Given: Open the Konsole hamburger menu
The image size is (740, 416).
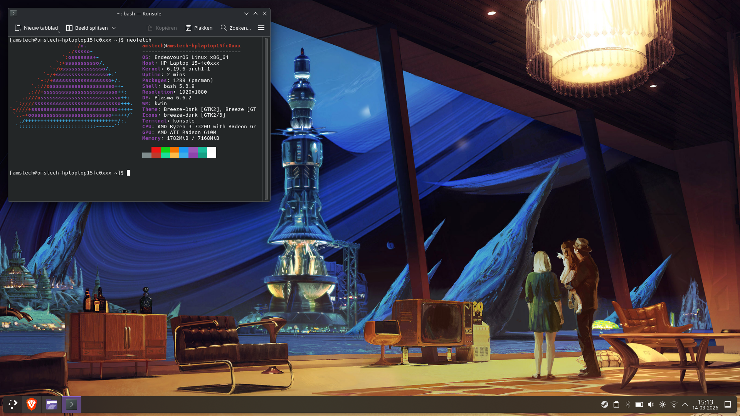Looking at the screenshot, I should pyautogui.click(x=261, y=28).
